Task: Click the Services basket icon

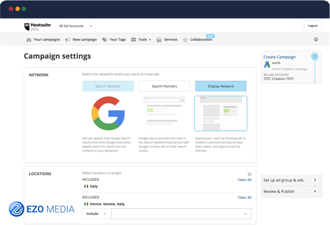Action: [x=159, y=40]
